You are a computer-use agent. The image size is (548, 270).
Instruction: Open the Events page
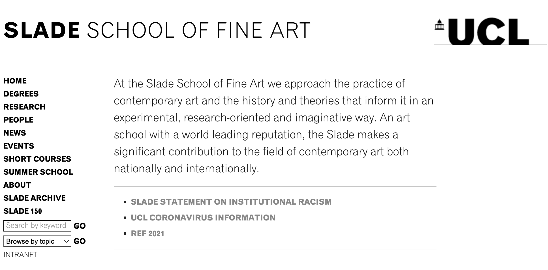[19, 146]
